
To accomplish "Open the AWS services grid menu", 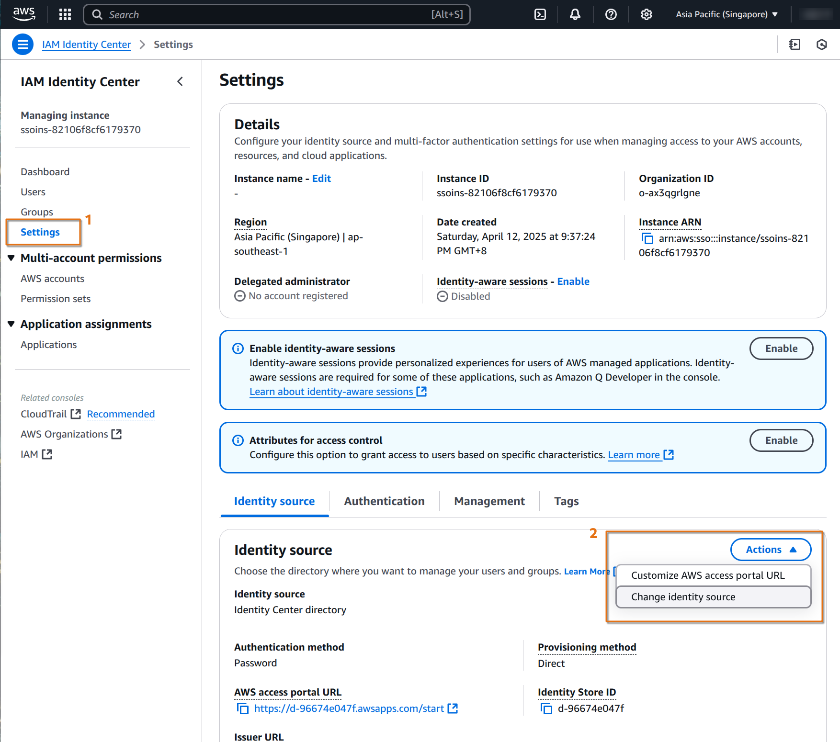I will click(x=65, y=14).
